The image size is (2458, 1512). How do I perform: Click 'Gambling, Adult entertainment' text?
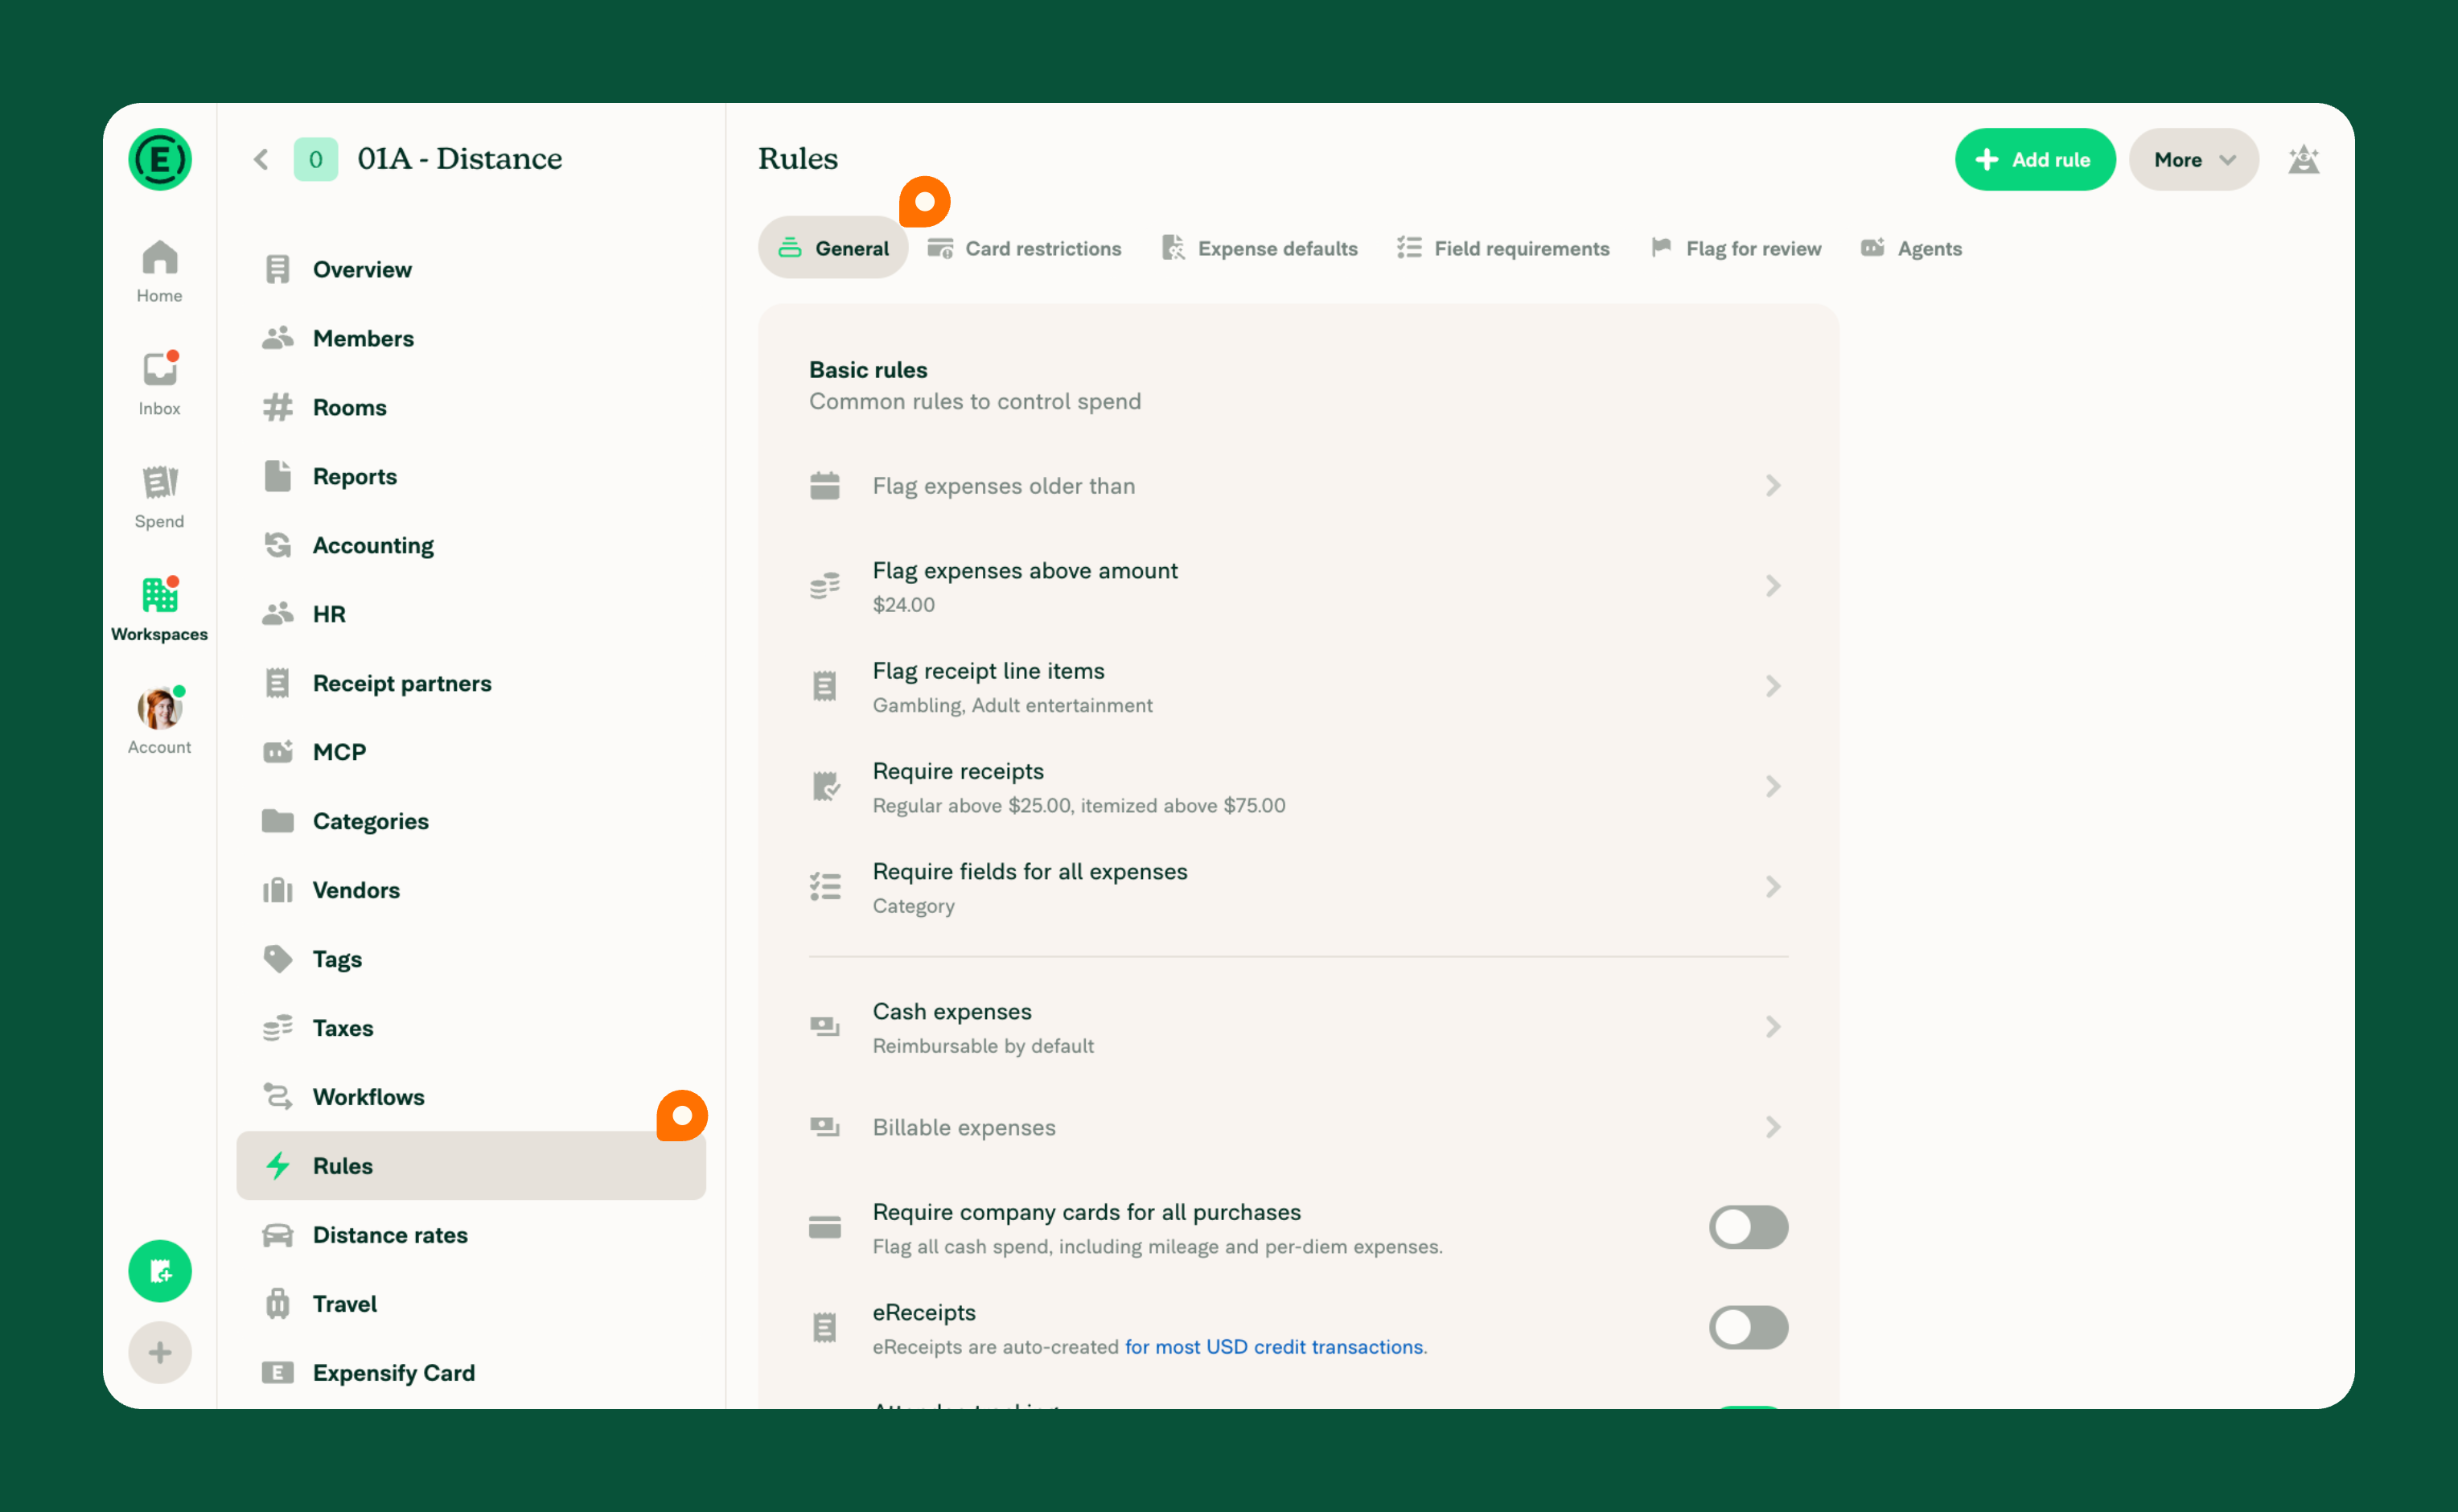(x=1013, y=706)
